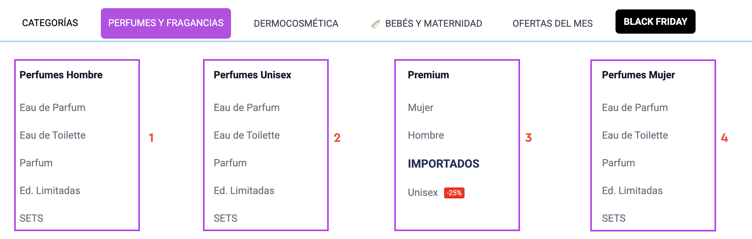Image resolution: width=752 pixels, height=239 pixels.
Task: Select Ed. Limitadas under Perfumes Hombre
Action: pos(50,191)
